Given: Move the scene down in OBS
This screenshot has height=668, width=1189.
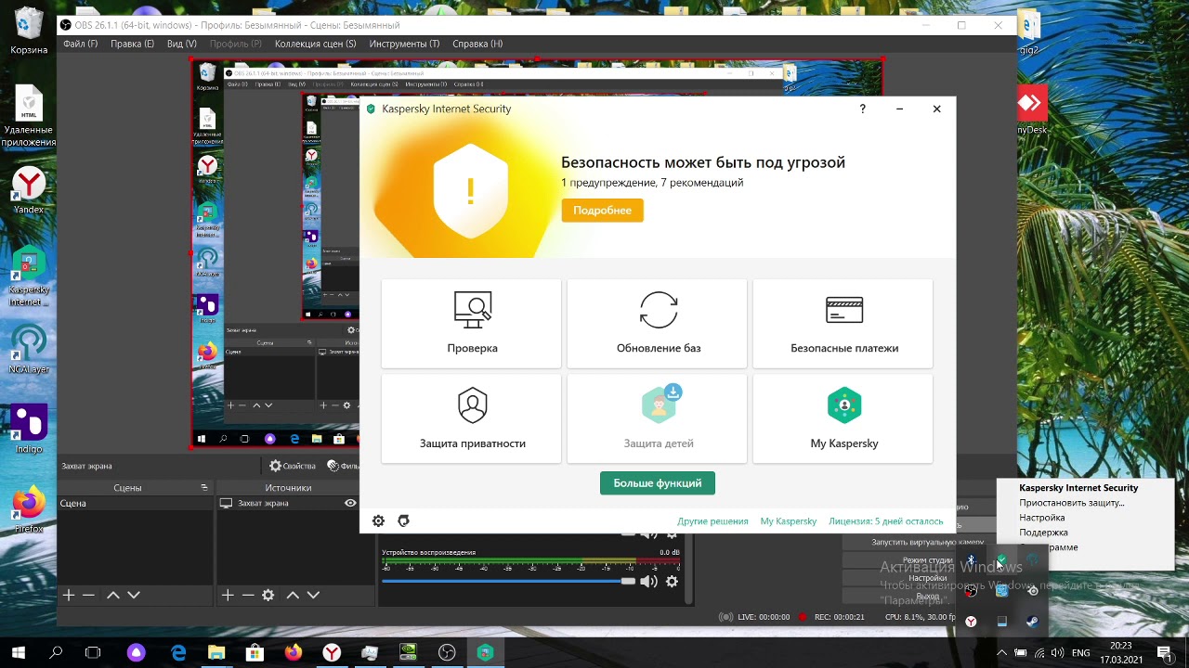Looking at the screenshot, I should coord(134,595).
